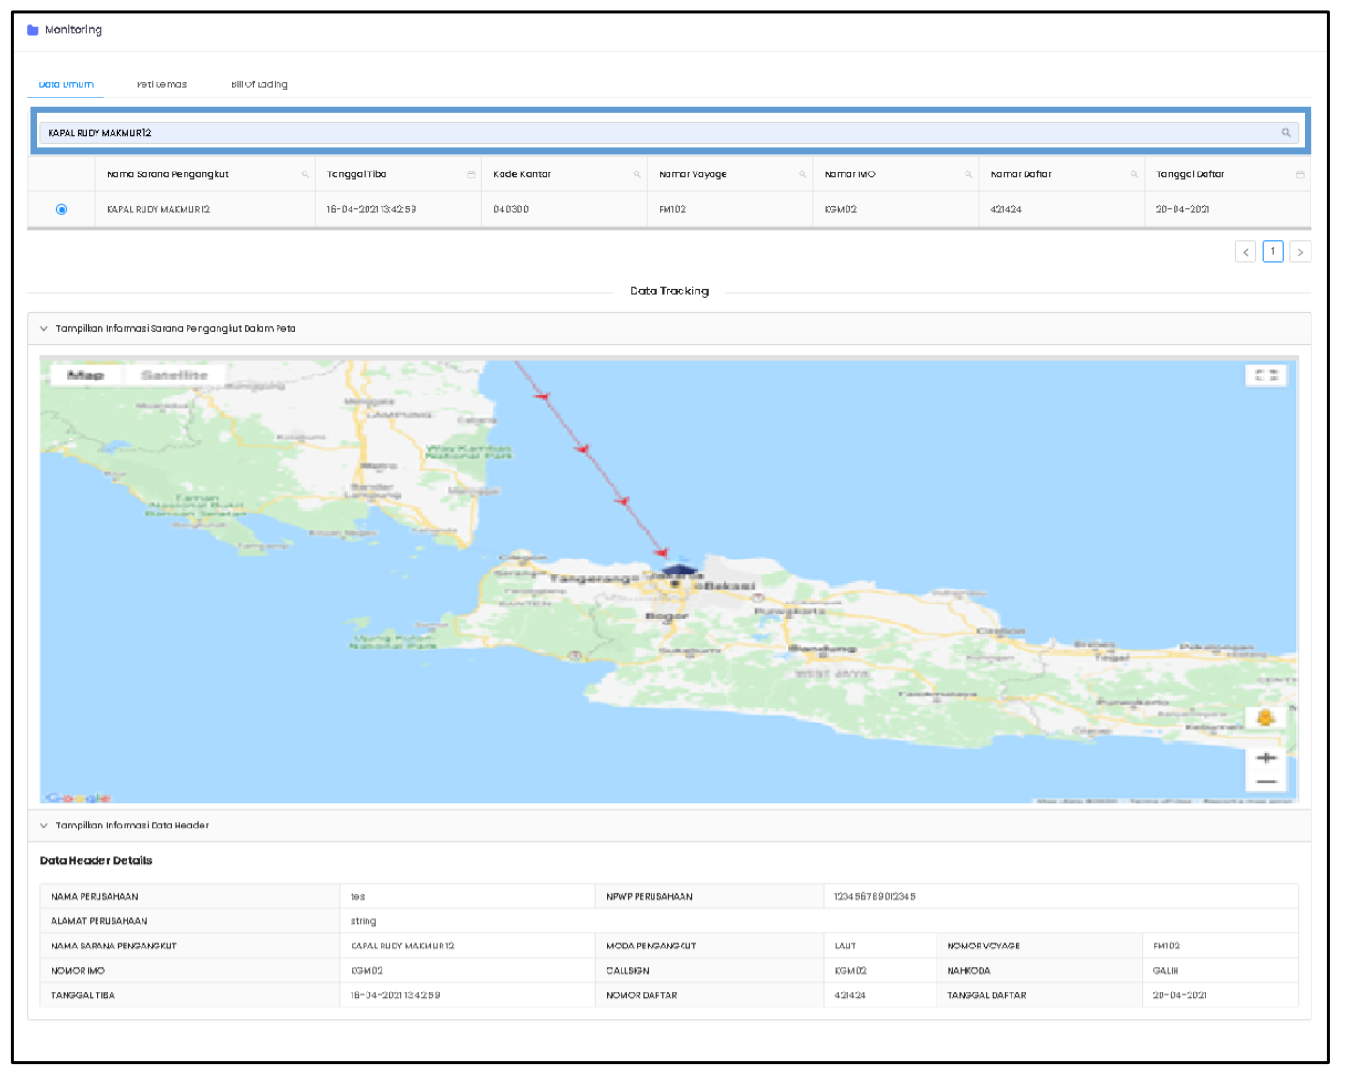Viewport: 1348px width, 1074px height.
Task: Click search icon in Kode Kantor column
Action: tap(637, 174)
